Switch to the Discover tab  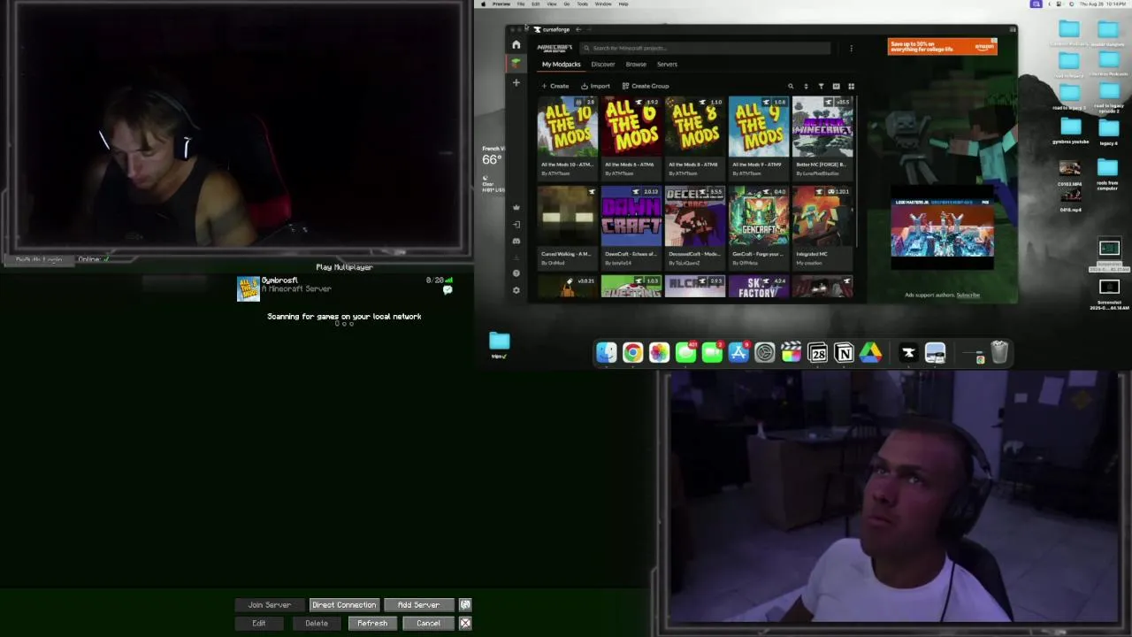pos(603,64)
